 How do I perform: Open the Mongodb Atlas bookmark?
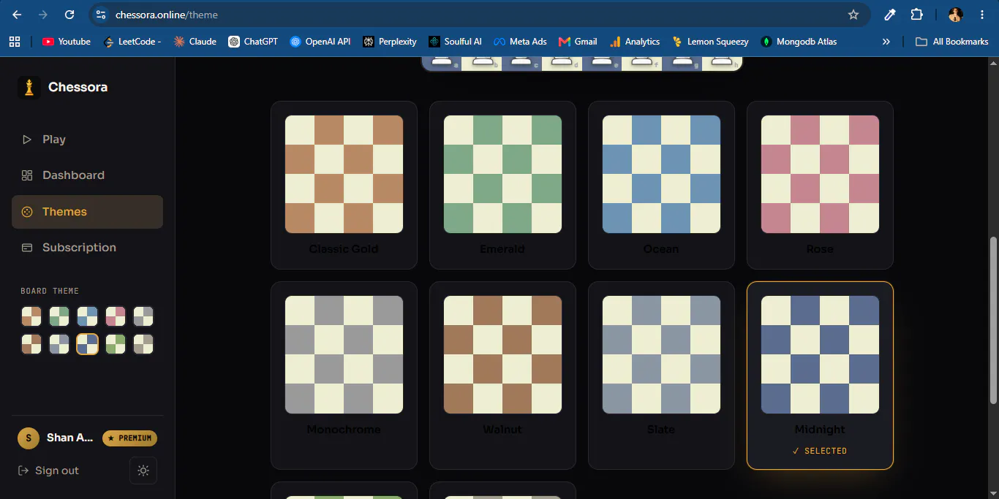point(799,42)
